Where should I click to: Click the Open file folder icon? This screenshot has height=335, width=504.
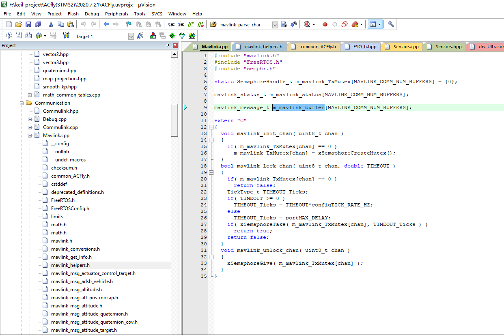(19, 24)
